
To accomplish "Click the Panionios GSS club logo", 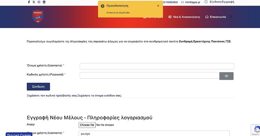I will (x=38, y=16).
